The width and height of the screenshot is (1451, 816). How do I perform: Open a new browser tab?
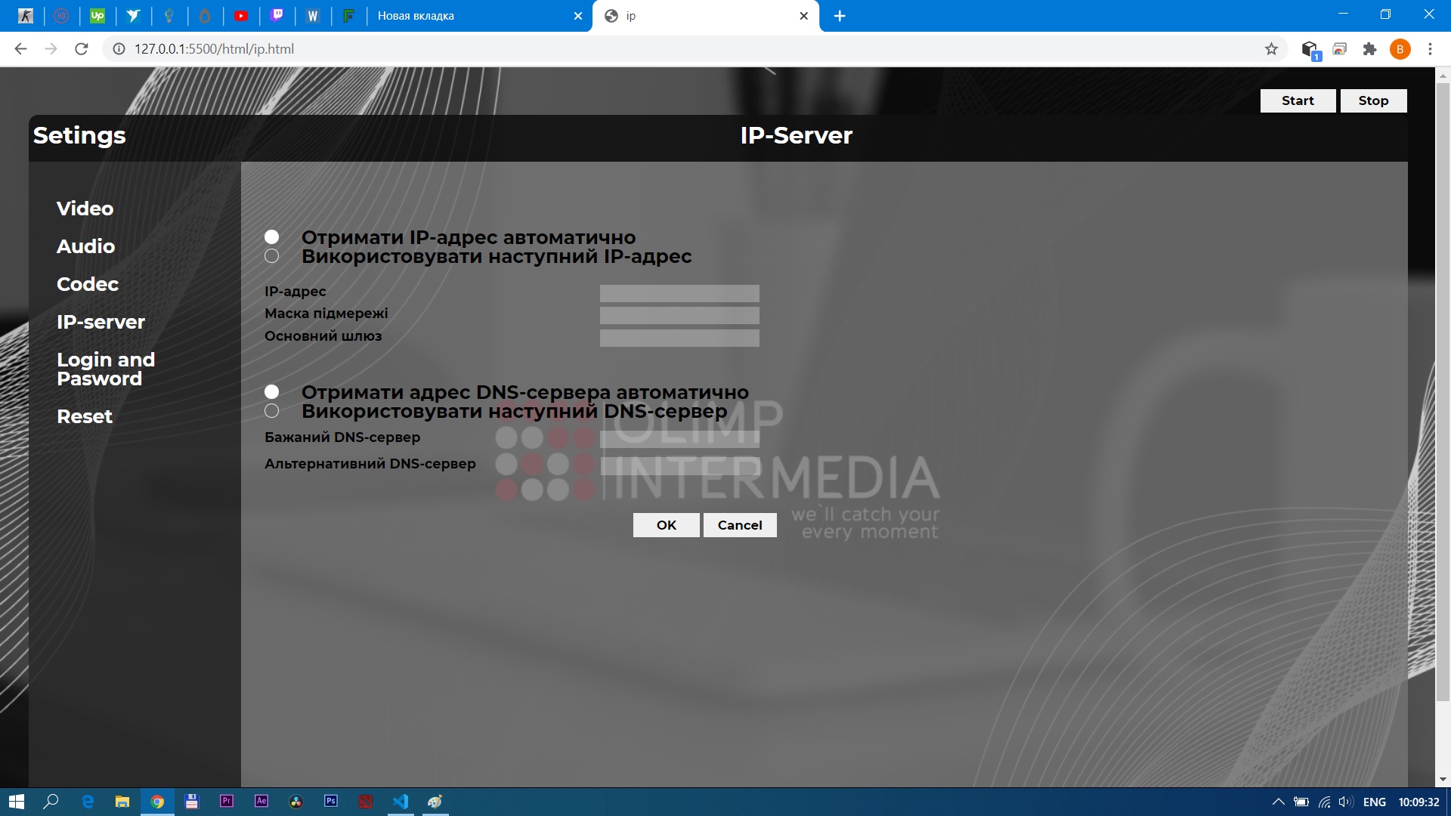[x=840, y=16]
